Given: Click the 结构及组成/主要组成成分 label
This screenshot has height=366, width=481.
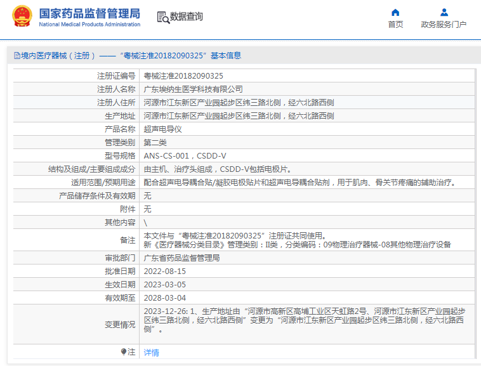Looking at the screenshot, I should 92,169.
